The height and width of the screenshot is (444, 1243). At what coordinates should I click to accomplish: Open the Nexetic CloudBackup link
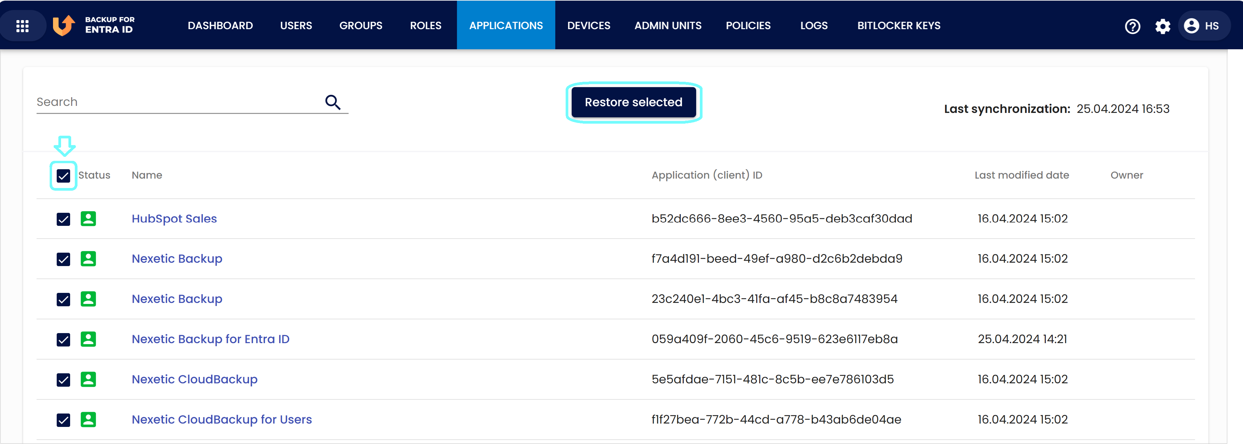click(195, 379)
